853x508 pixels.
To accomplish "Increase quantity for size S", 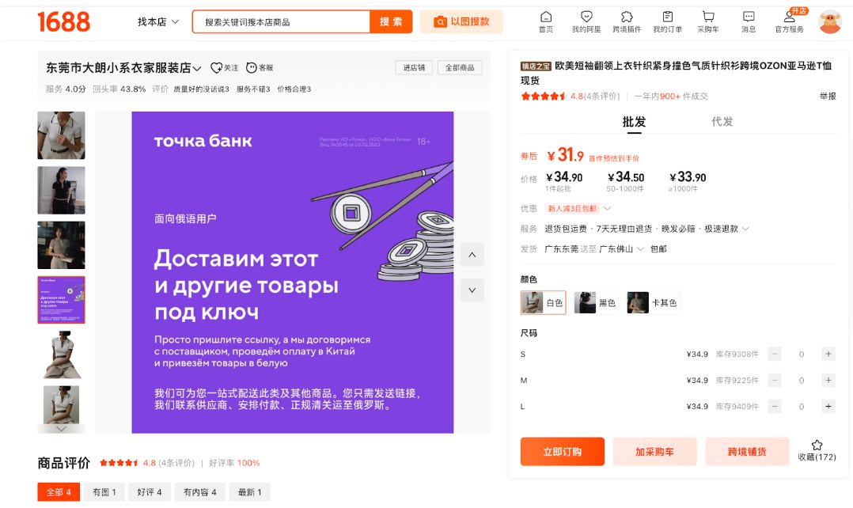I will (x=828, y=354).
